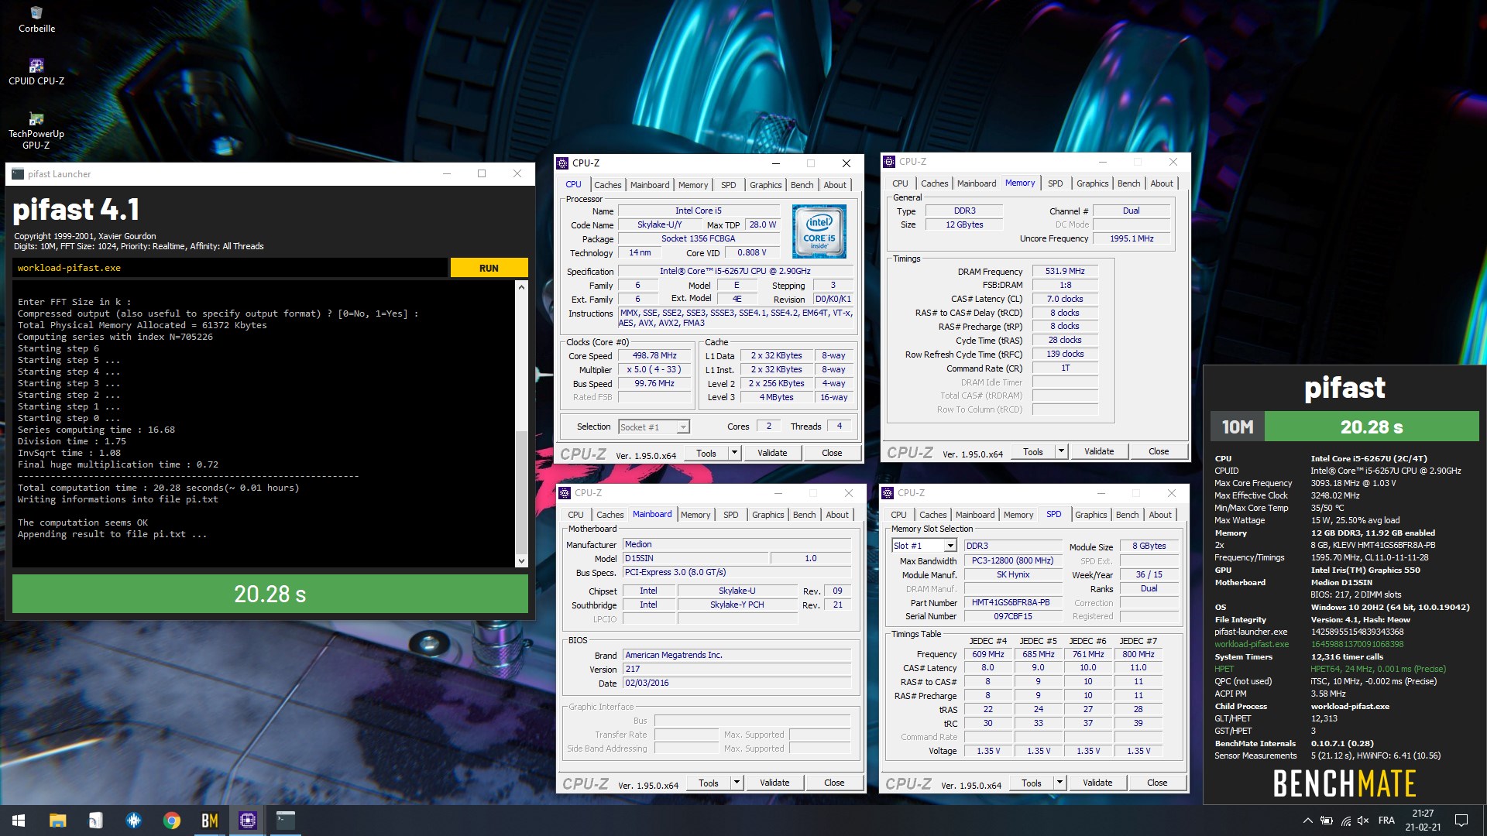Click Close in the Mainboard window
1487x836 pixels.
click(x=834, y=783)
